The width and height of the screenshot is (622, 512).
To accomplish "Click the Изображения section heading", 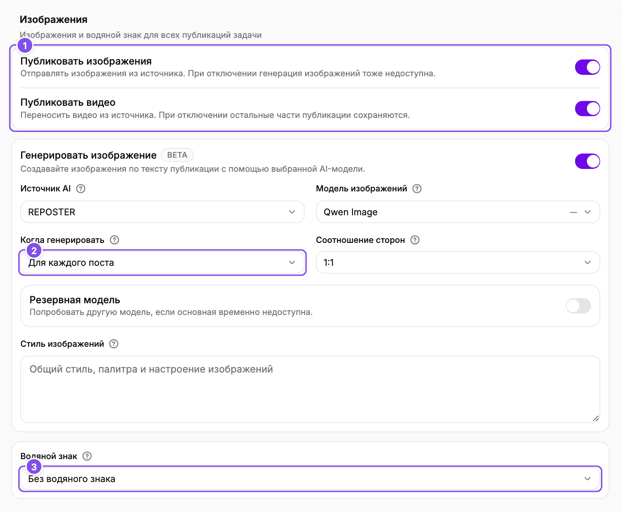I will pos(53,20).
